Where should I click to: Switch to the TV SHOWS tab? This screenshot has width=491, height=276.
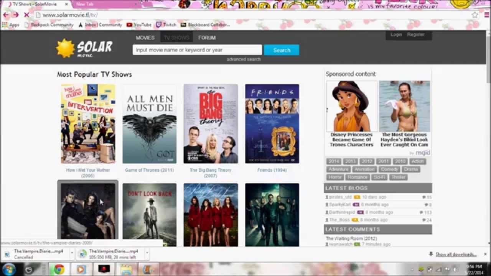pyautogui.click(x=176, y=37)
